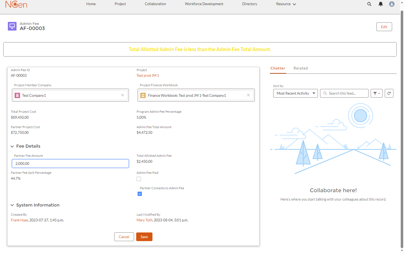This screenshot has height=253, width=404.
Task: Navigate to Directory
Action: (x=250, y=4)
